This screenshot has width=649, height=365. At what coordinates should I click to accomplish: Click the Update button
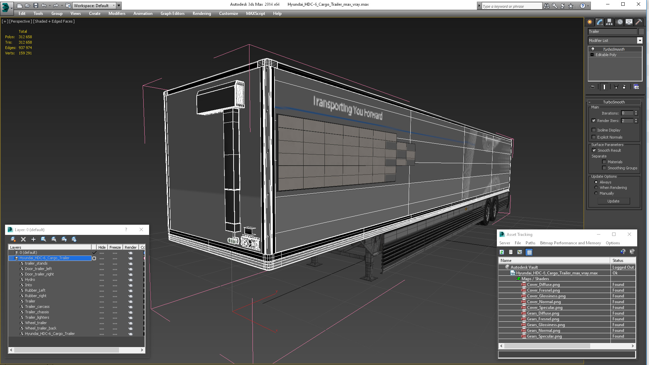pos(614,201)
